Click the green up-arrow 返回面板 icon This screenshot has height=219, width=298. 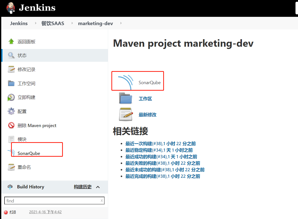[11, 41]
